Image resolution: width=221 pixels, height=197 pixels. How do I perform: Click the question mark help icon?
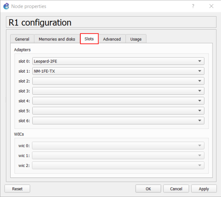click(193, 6)
